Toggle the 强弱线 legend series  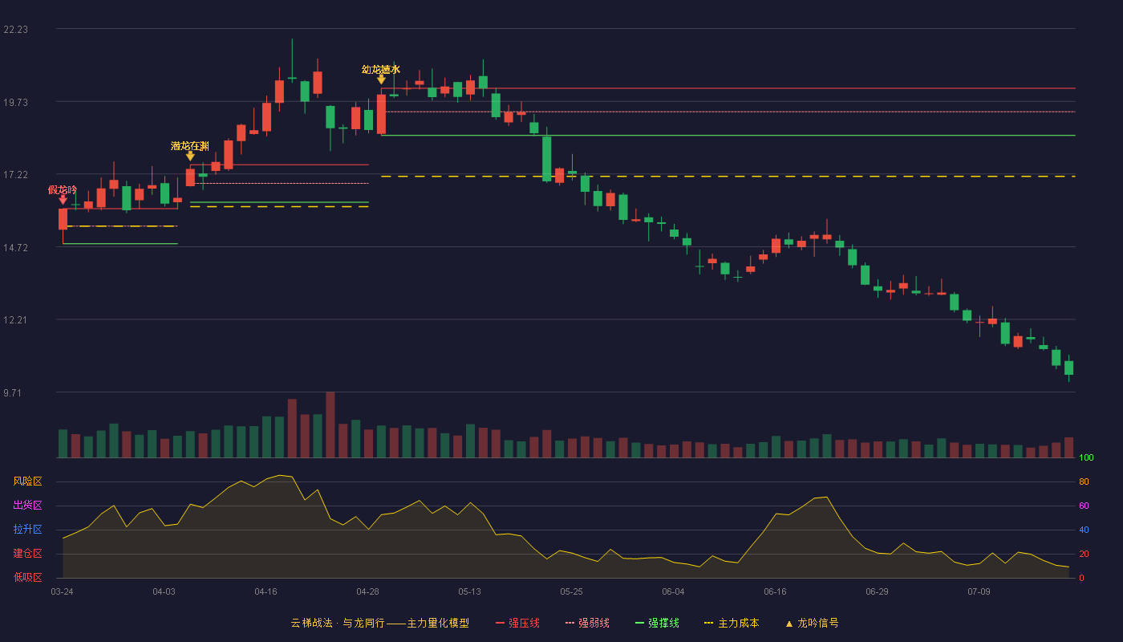point(587,623)
